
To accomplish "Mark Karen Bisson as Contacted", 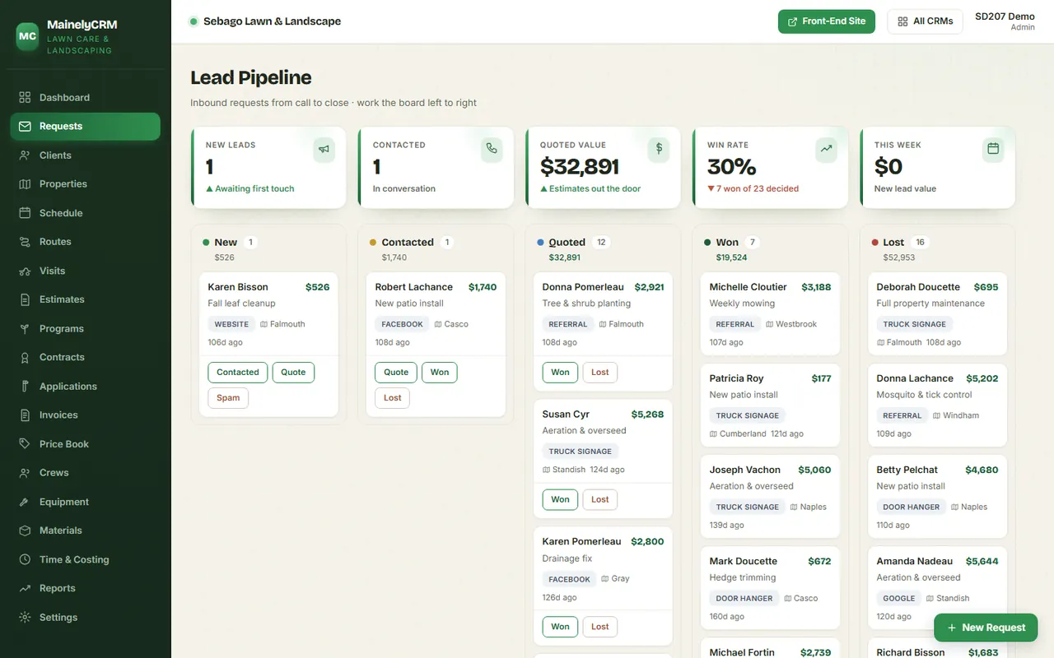I will tap(238, 373).
